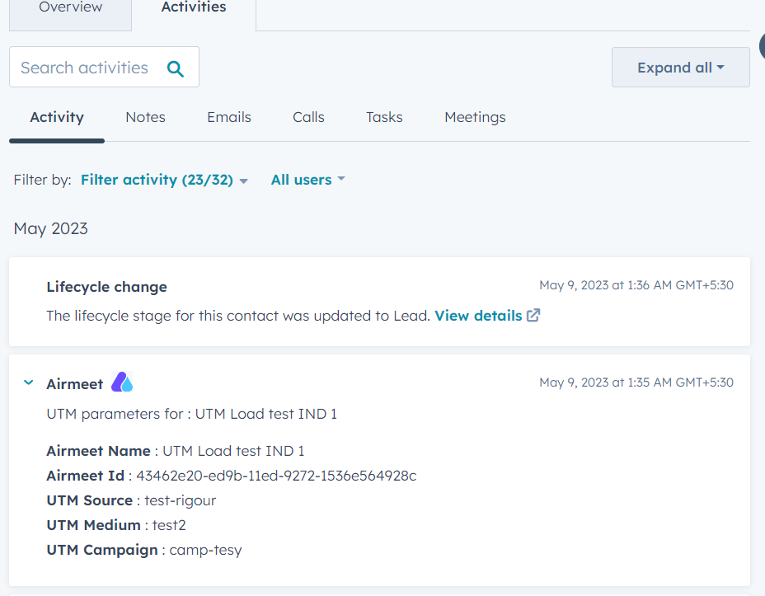Collapse the Airmeet activity card chevron
The image size is (765, 596).
click(x=29, y=382)
